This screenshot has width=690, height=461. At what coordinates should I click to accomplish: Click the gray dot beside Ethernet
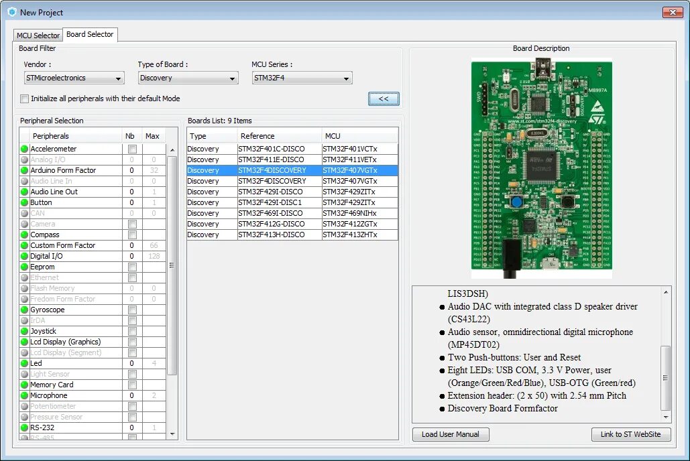pyautogui.click(x=25, y=277)
